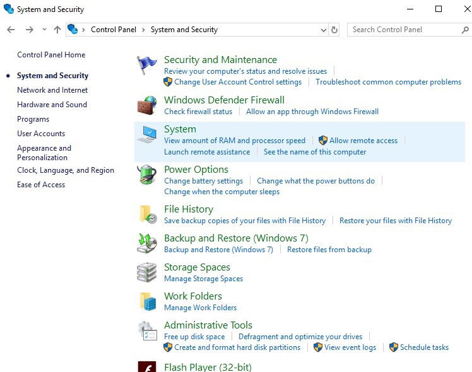
Task: Open Network and Internet category
Action: 52,90
